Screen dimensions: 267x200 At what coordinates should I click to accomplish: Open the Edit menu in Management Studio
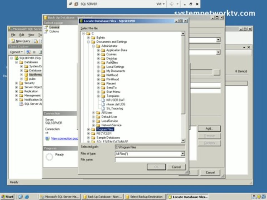pos(22,35)
